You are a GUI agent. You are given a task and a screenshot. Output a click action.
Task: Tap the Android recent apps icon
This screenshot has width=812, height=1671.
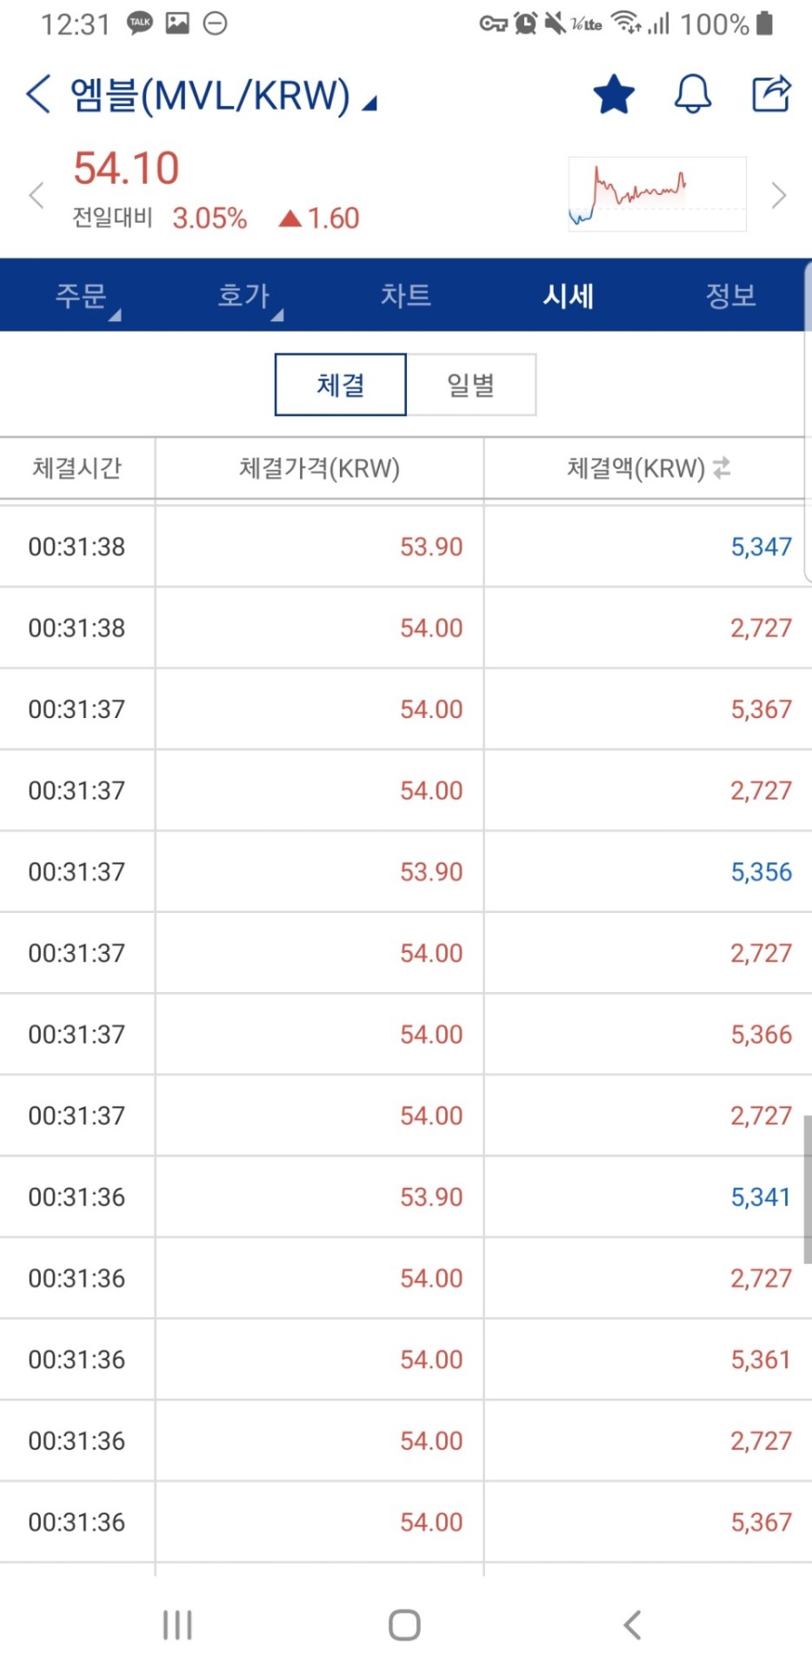[x=177, y=1625]
